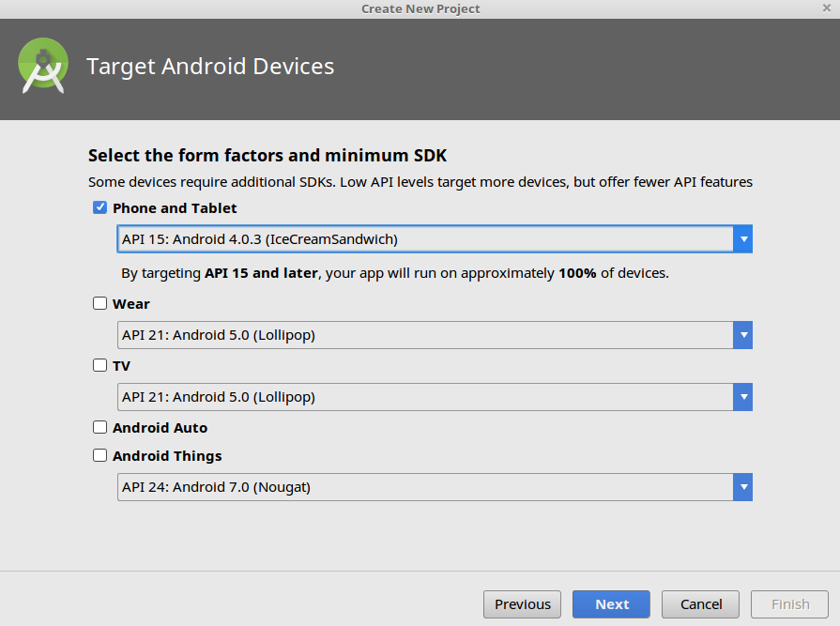
Task: Click the Android Things label text
Action: (x=167, y=456)
